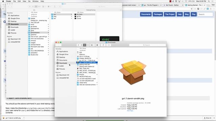Open Pictures in bin window sidebar
Viewport: 216px width, 121px height.
(13, 33)
